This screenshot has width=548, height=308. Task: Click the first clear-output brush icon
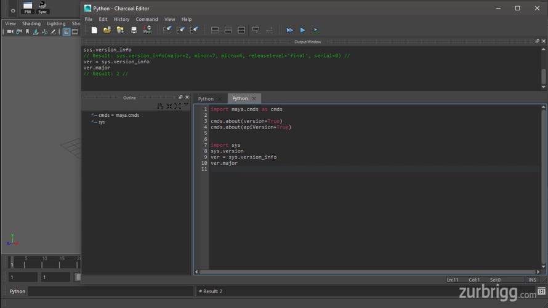[x=167, y=30]
